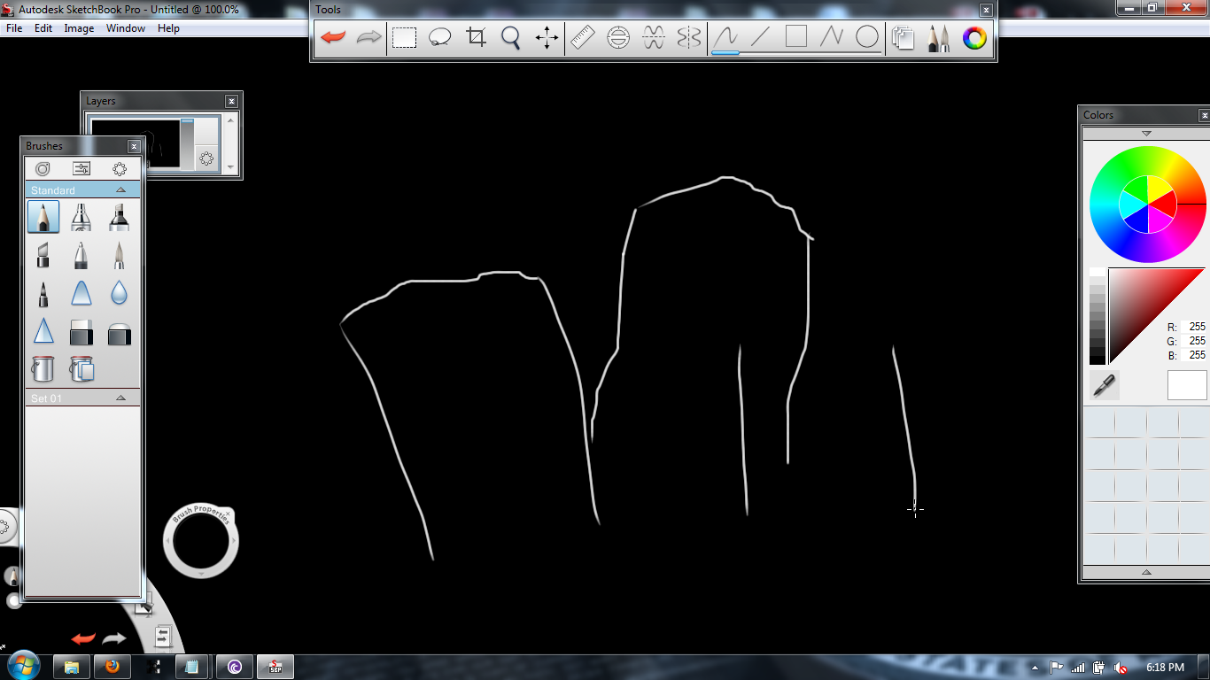This screenshot has width=1210, height=680.
Task: Toggle the ruler guide
Action: (582, 38)
